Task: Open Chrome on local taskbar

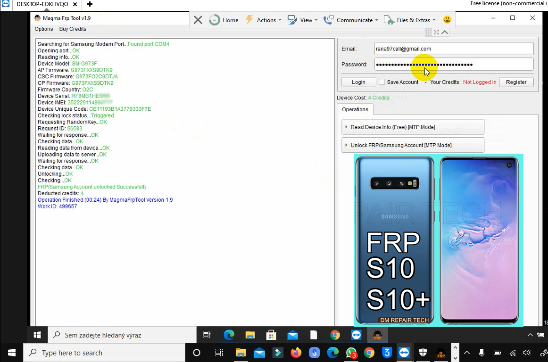Action: click(369, 353)
